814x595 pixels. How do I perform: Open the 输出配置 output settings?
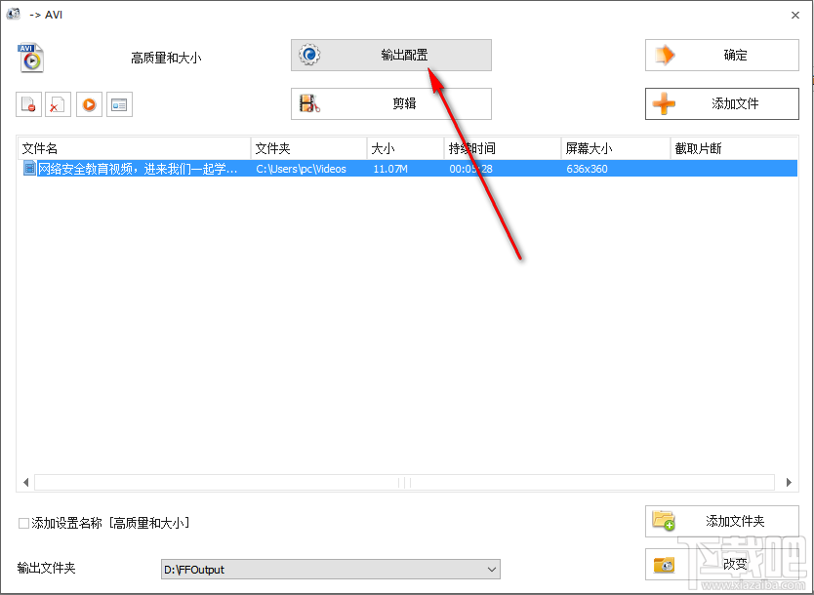point(391,55)
